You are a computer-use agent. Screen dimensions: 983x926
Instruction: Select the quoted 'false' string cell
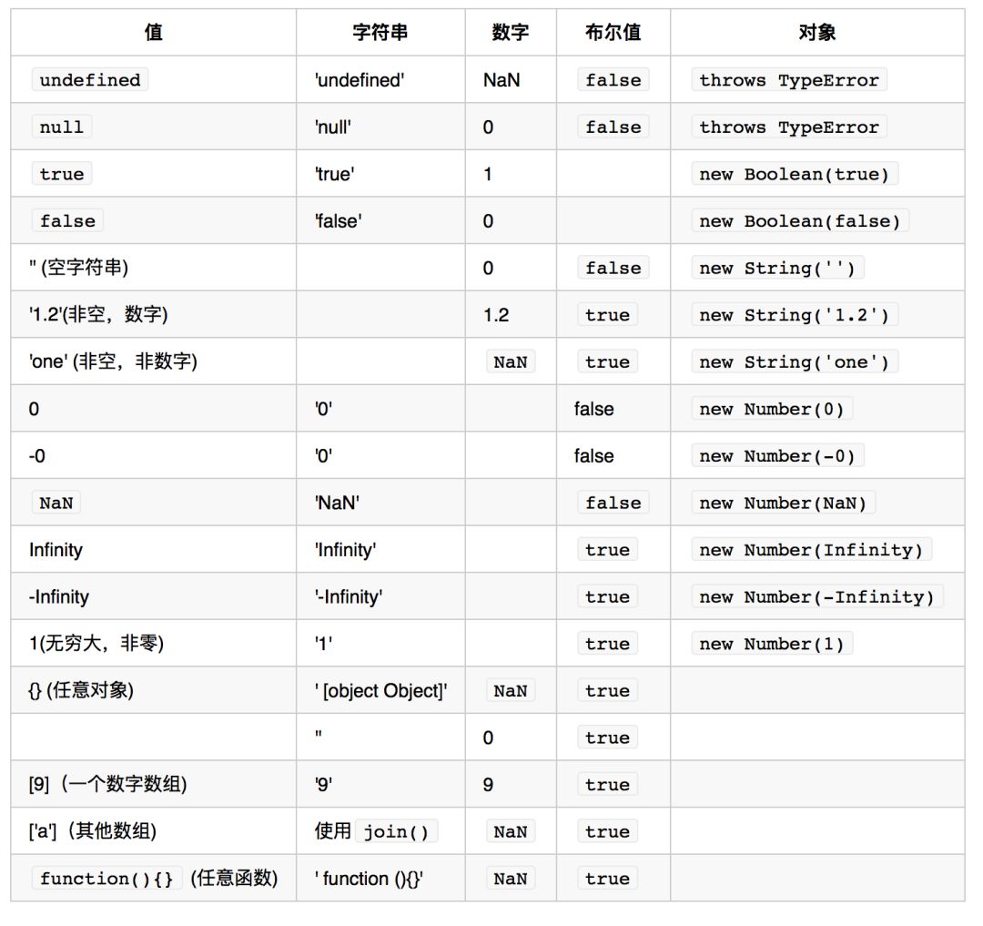coord(338,221)
